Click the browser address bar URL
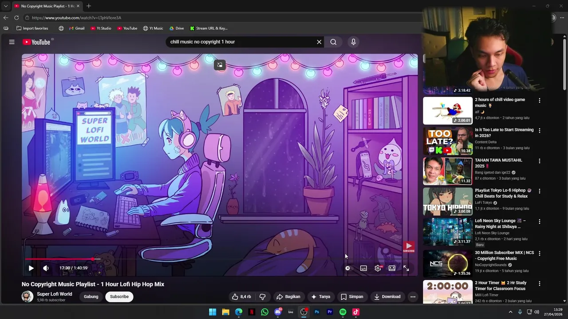568x319 pixels. click(76, 18)
